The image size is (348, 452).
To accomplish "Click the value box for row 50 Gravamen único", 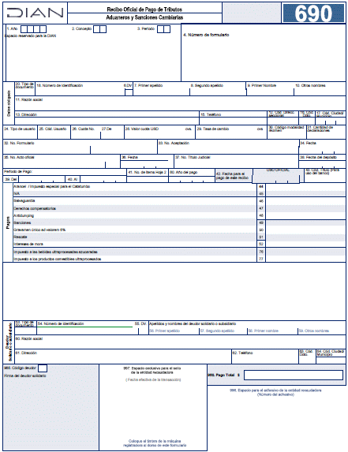I will 305,230.
